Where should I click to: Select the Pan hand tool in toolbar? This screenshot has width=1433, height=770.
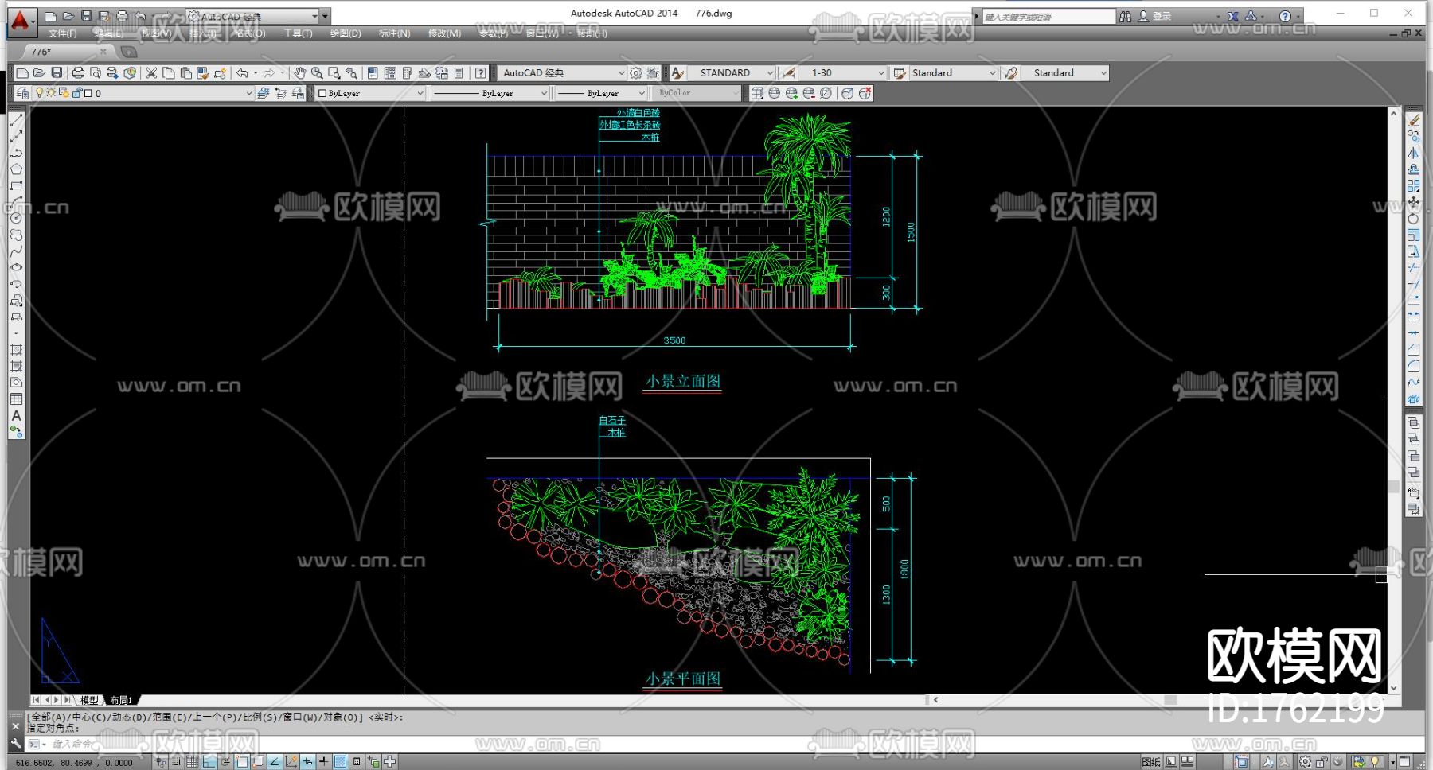299,73
